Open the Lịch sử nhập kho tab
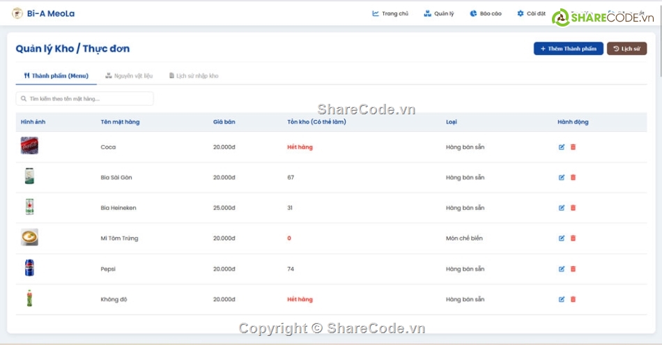This screenshot has width=662, height=345. 193,75
